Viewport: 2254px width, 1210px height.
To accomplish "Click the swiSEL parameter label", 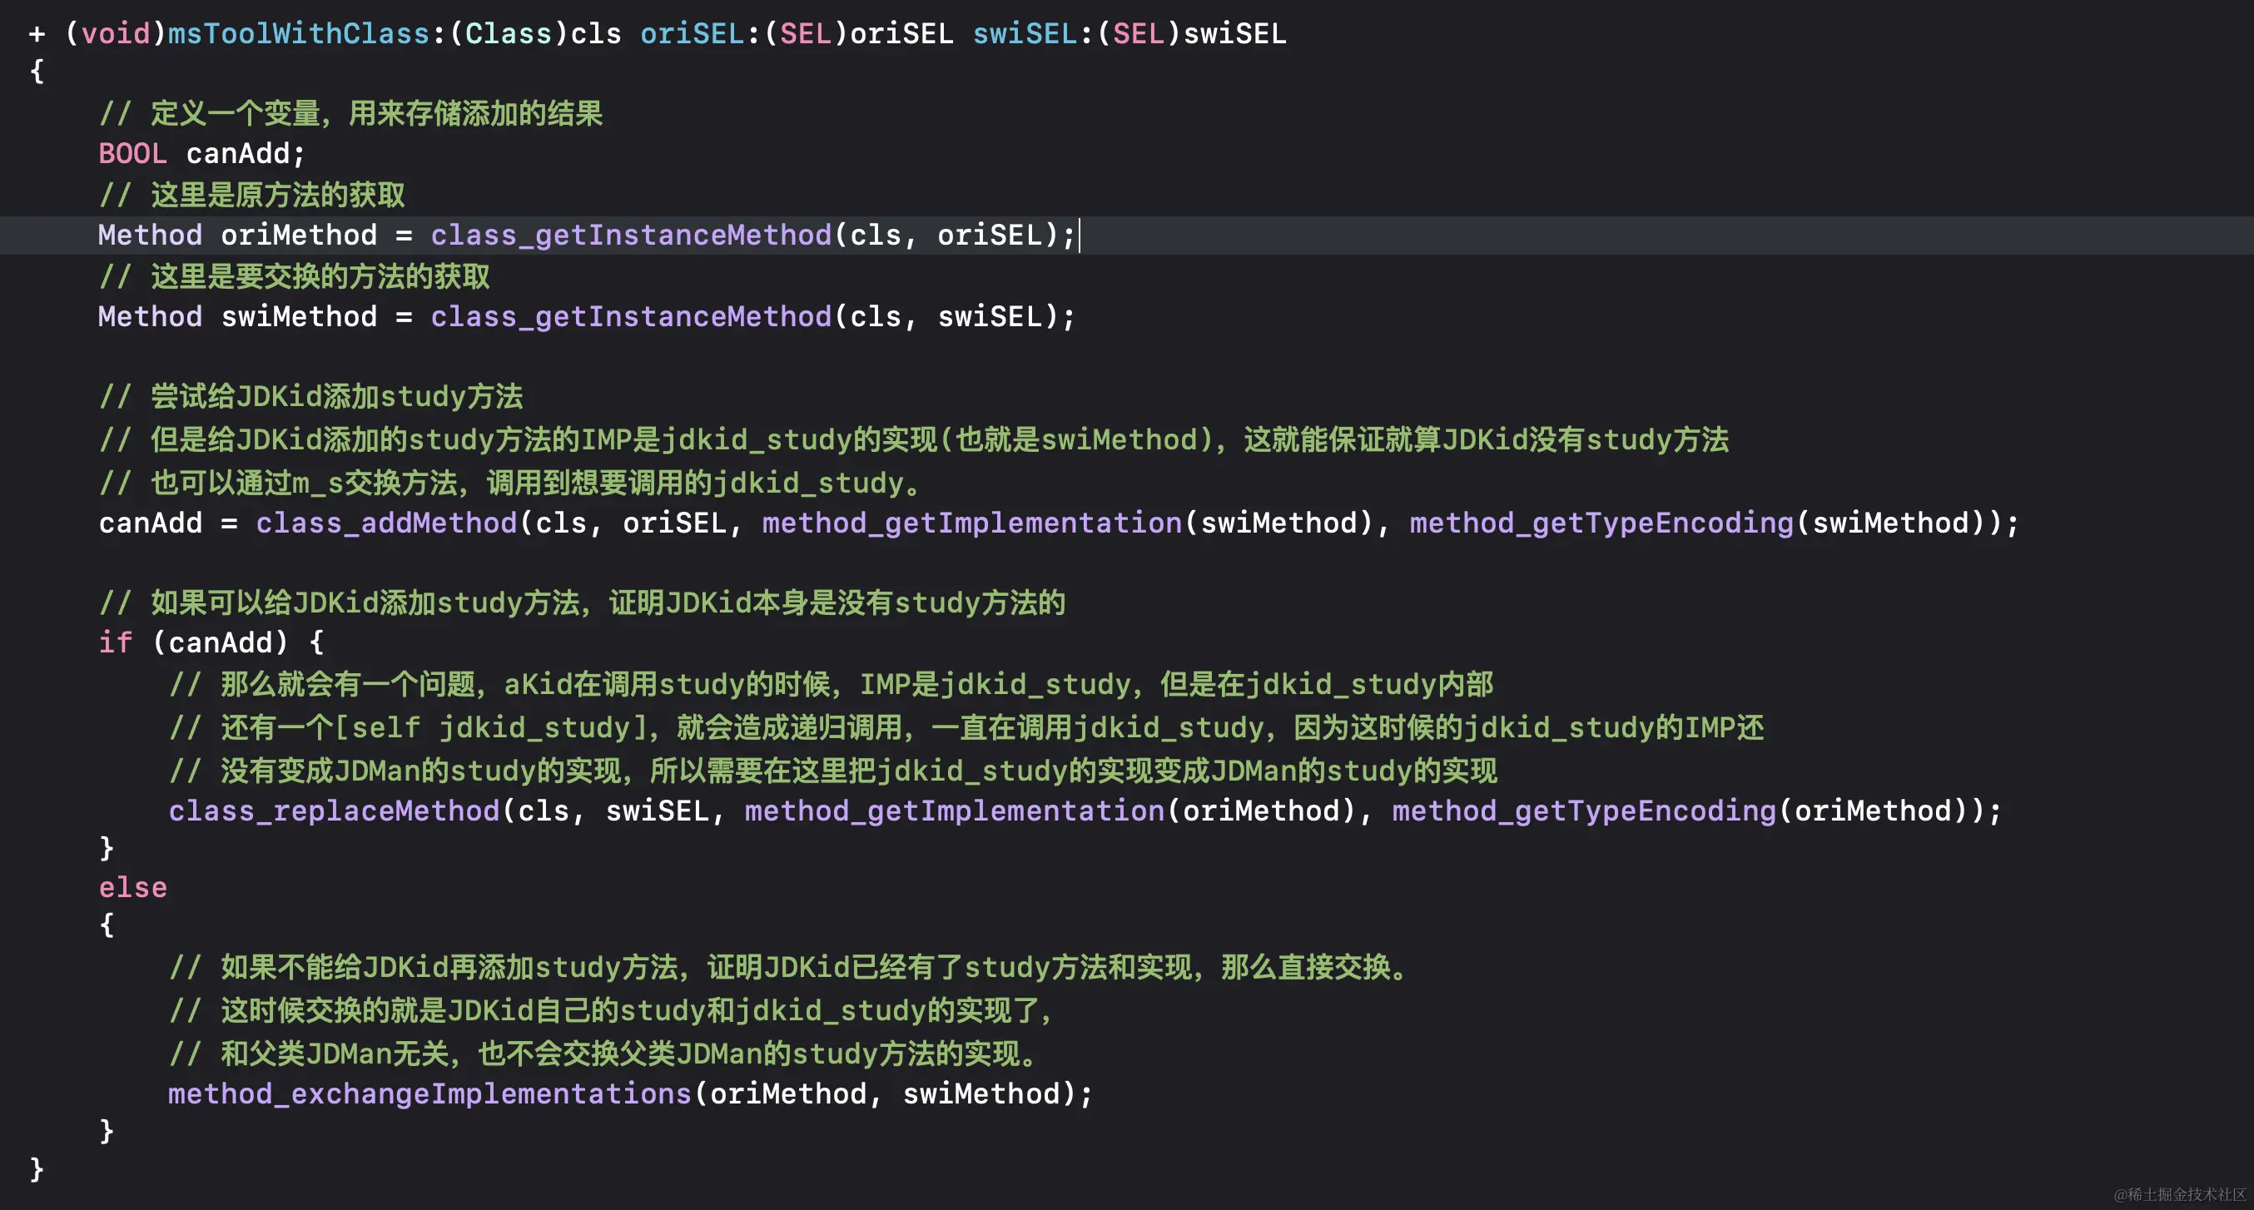I will pos(1025,33).
